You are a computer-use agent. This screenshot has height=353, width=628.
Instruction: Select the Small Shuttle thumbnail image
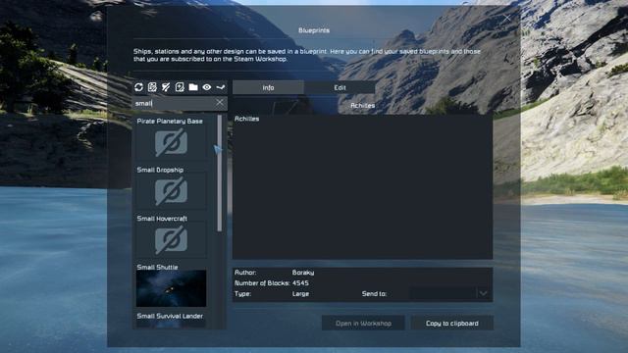[x=171, y=288]
